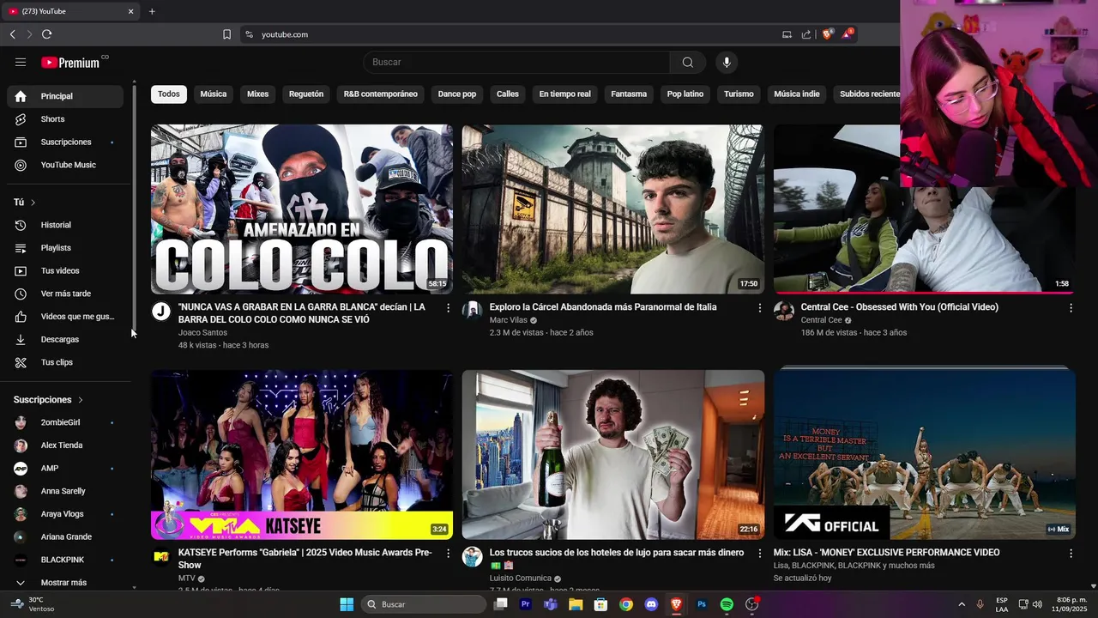Show hidden system tray icons
The height and width of the screenshot is (618, 1098).
(961, 604)
